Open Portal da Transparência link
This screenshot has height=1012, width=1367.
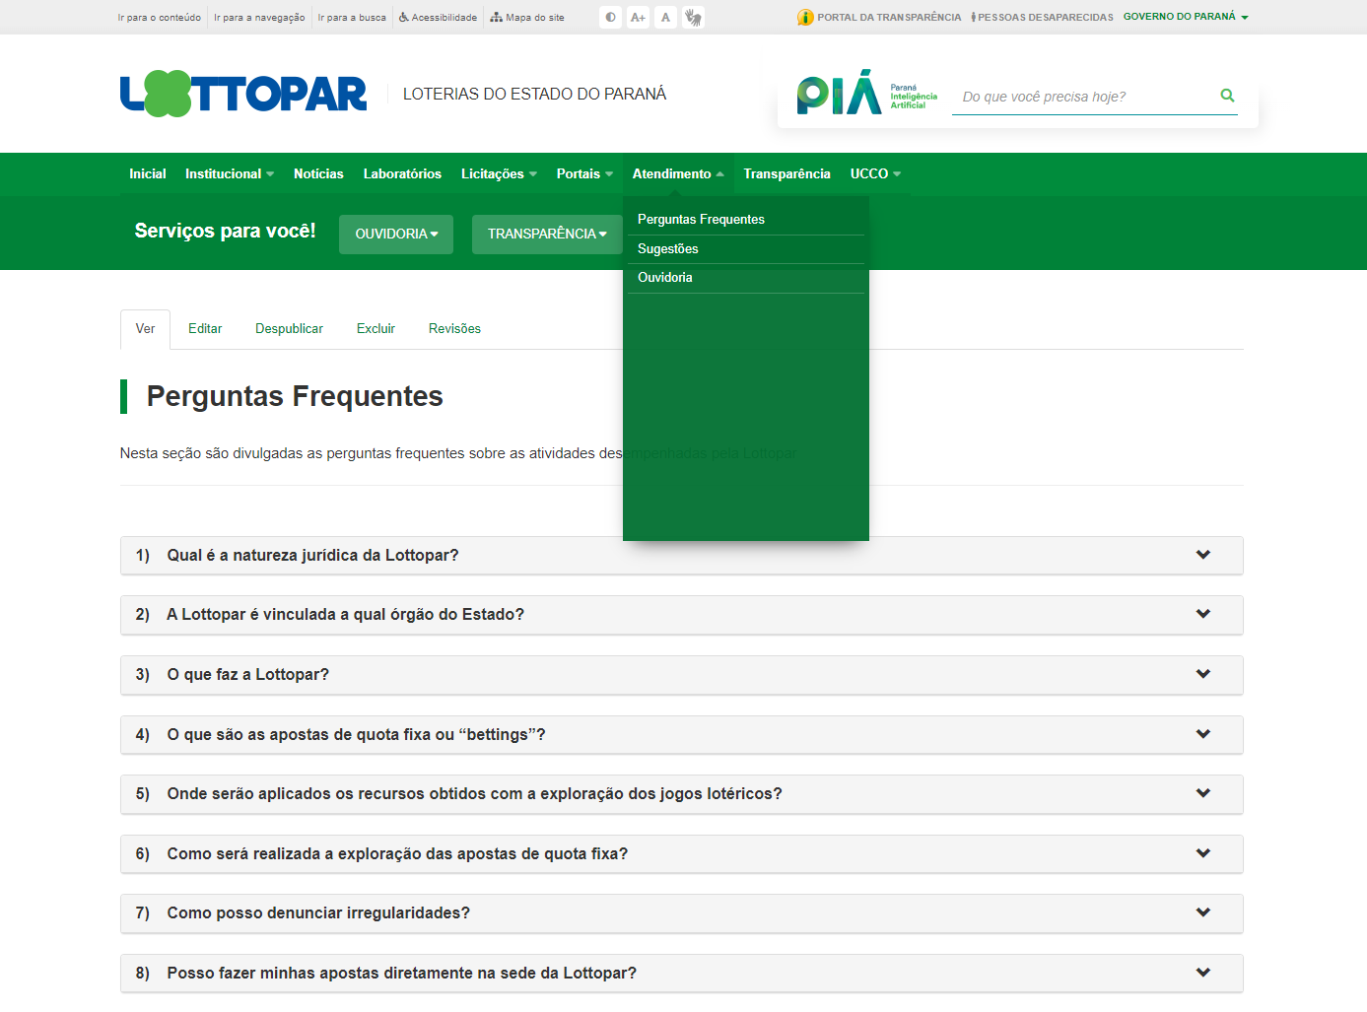(879, 17)
